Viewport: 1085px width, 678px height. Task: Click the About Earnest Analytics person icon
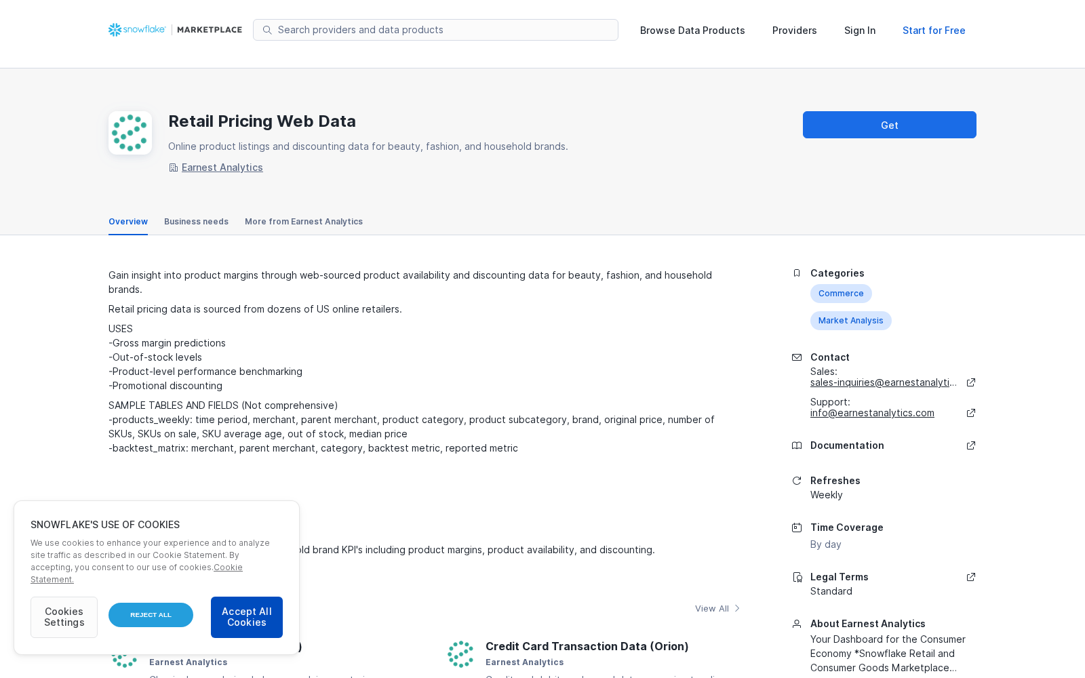(x=797, y=624)
